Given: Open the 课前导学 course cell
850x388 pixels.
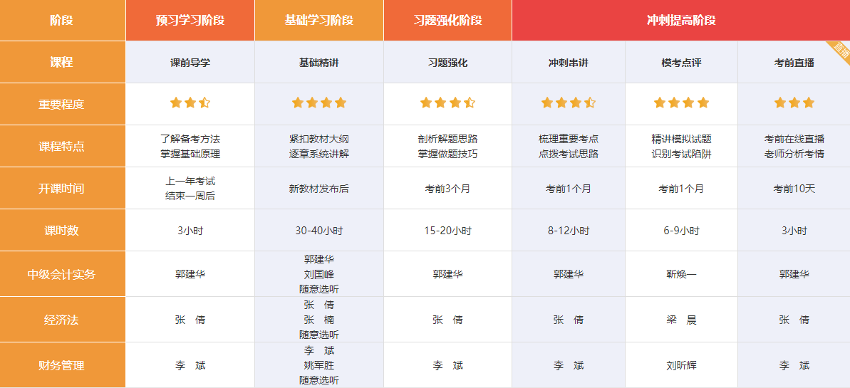Looking at the screenshot, I should click(x=190, y=63).
